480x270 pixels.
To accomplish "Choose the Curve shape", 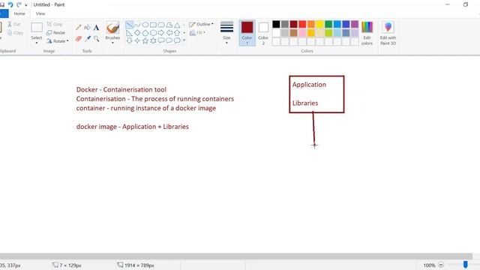I will [x=137, y=25].
